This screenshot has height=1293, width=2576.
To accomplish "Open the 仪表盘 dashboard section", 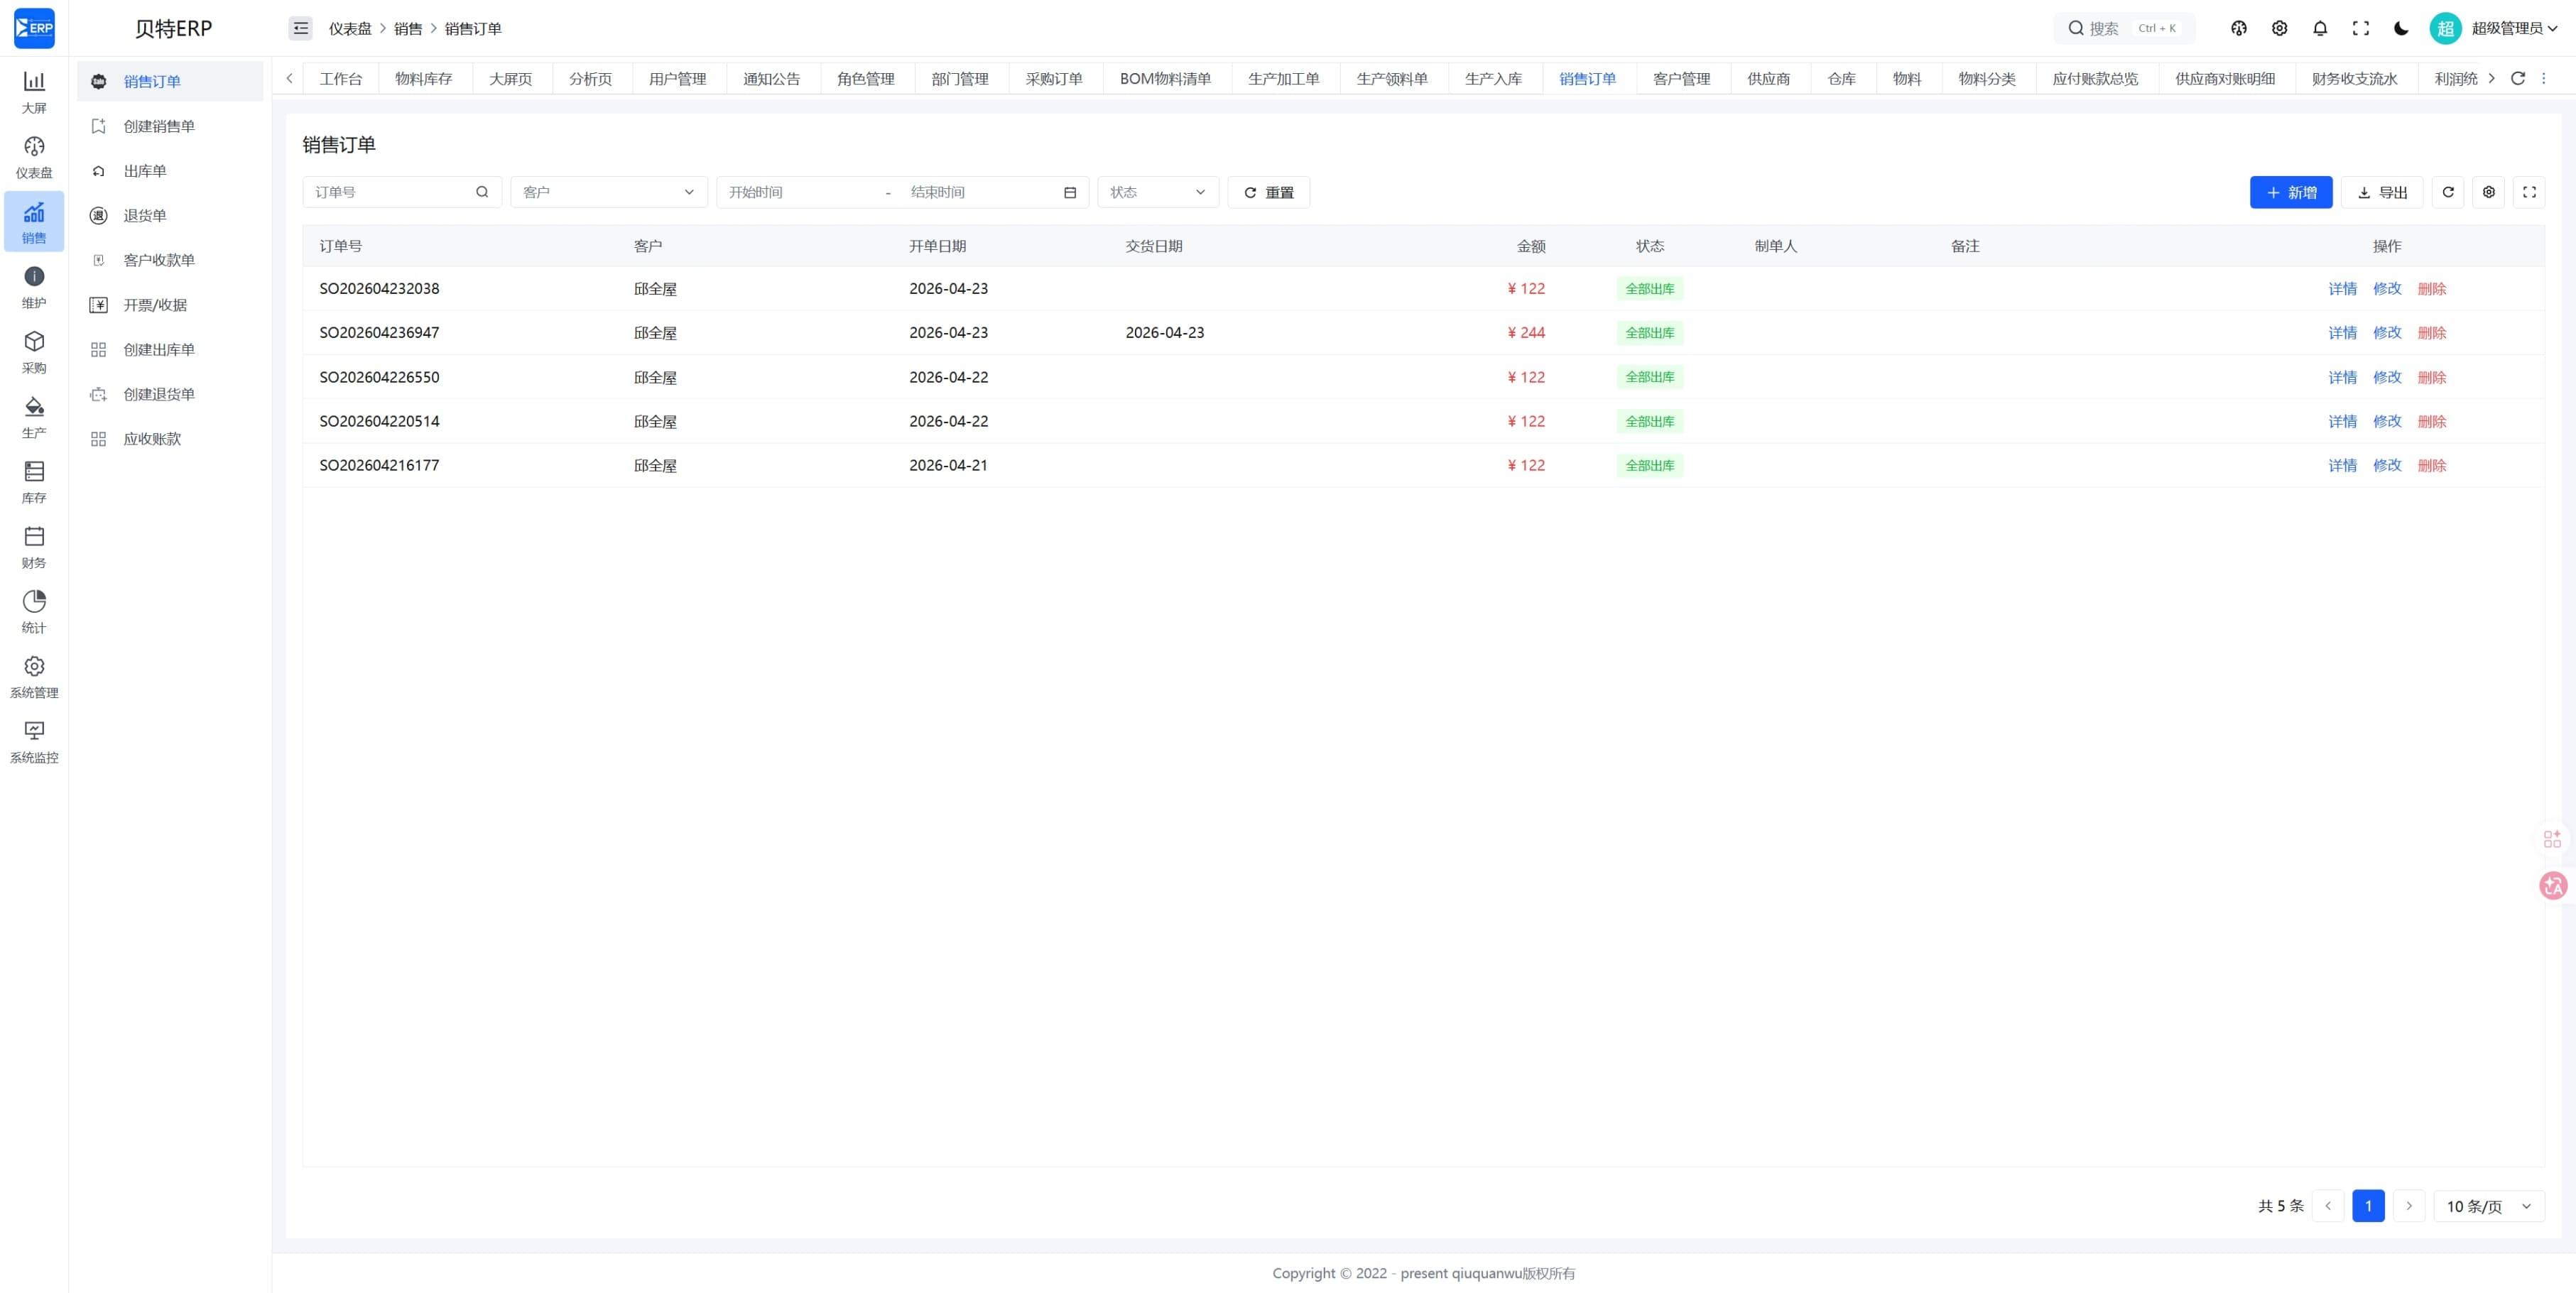I will [x=34, y=156].
